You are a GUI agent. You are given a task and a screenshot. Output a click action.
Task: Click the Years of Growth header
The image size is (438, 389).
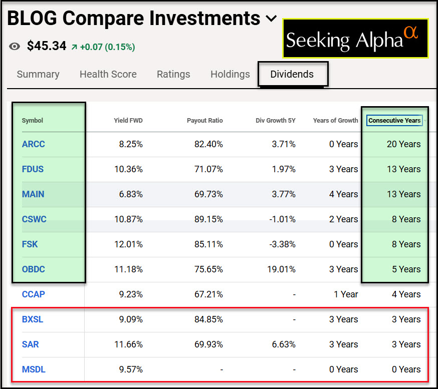335,120
